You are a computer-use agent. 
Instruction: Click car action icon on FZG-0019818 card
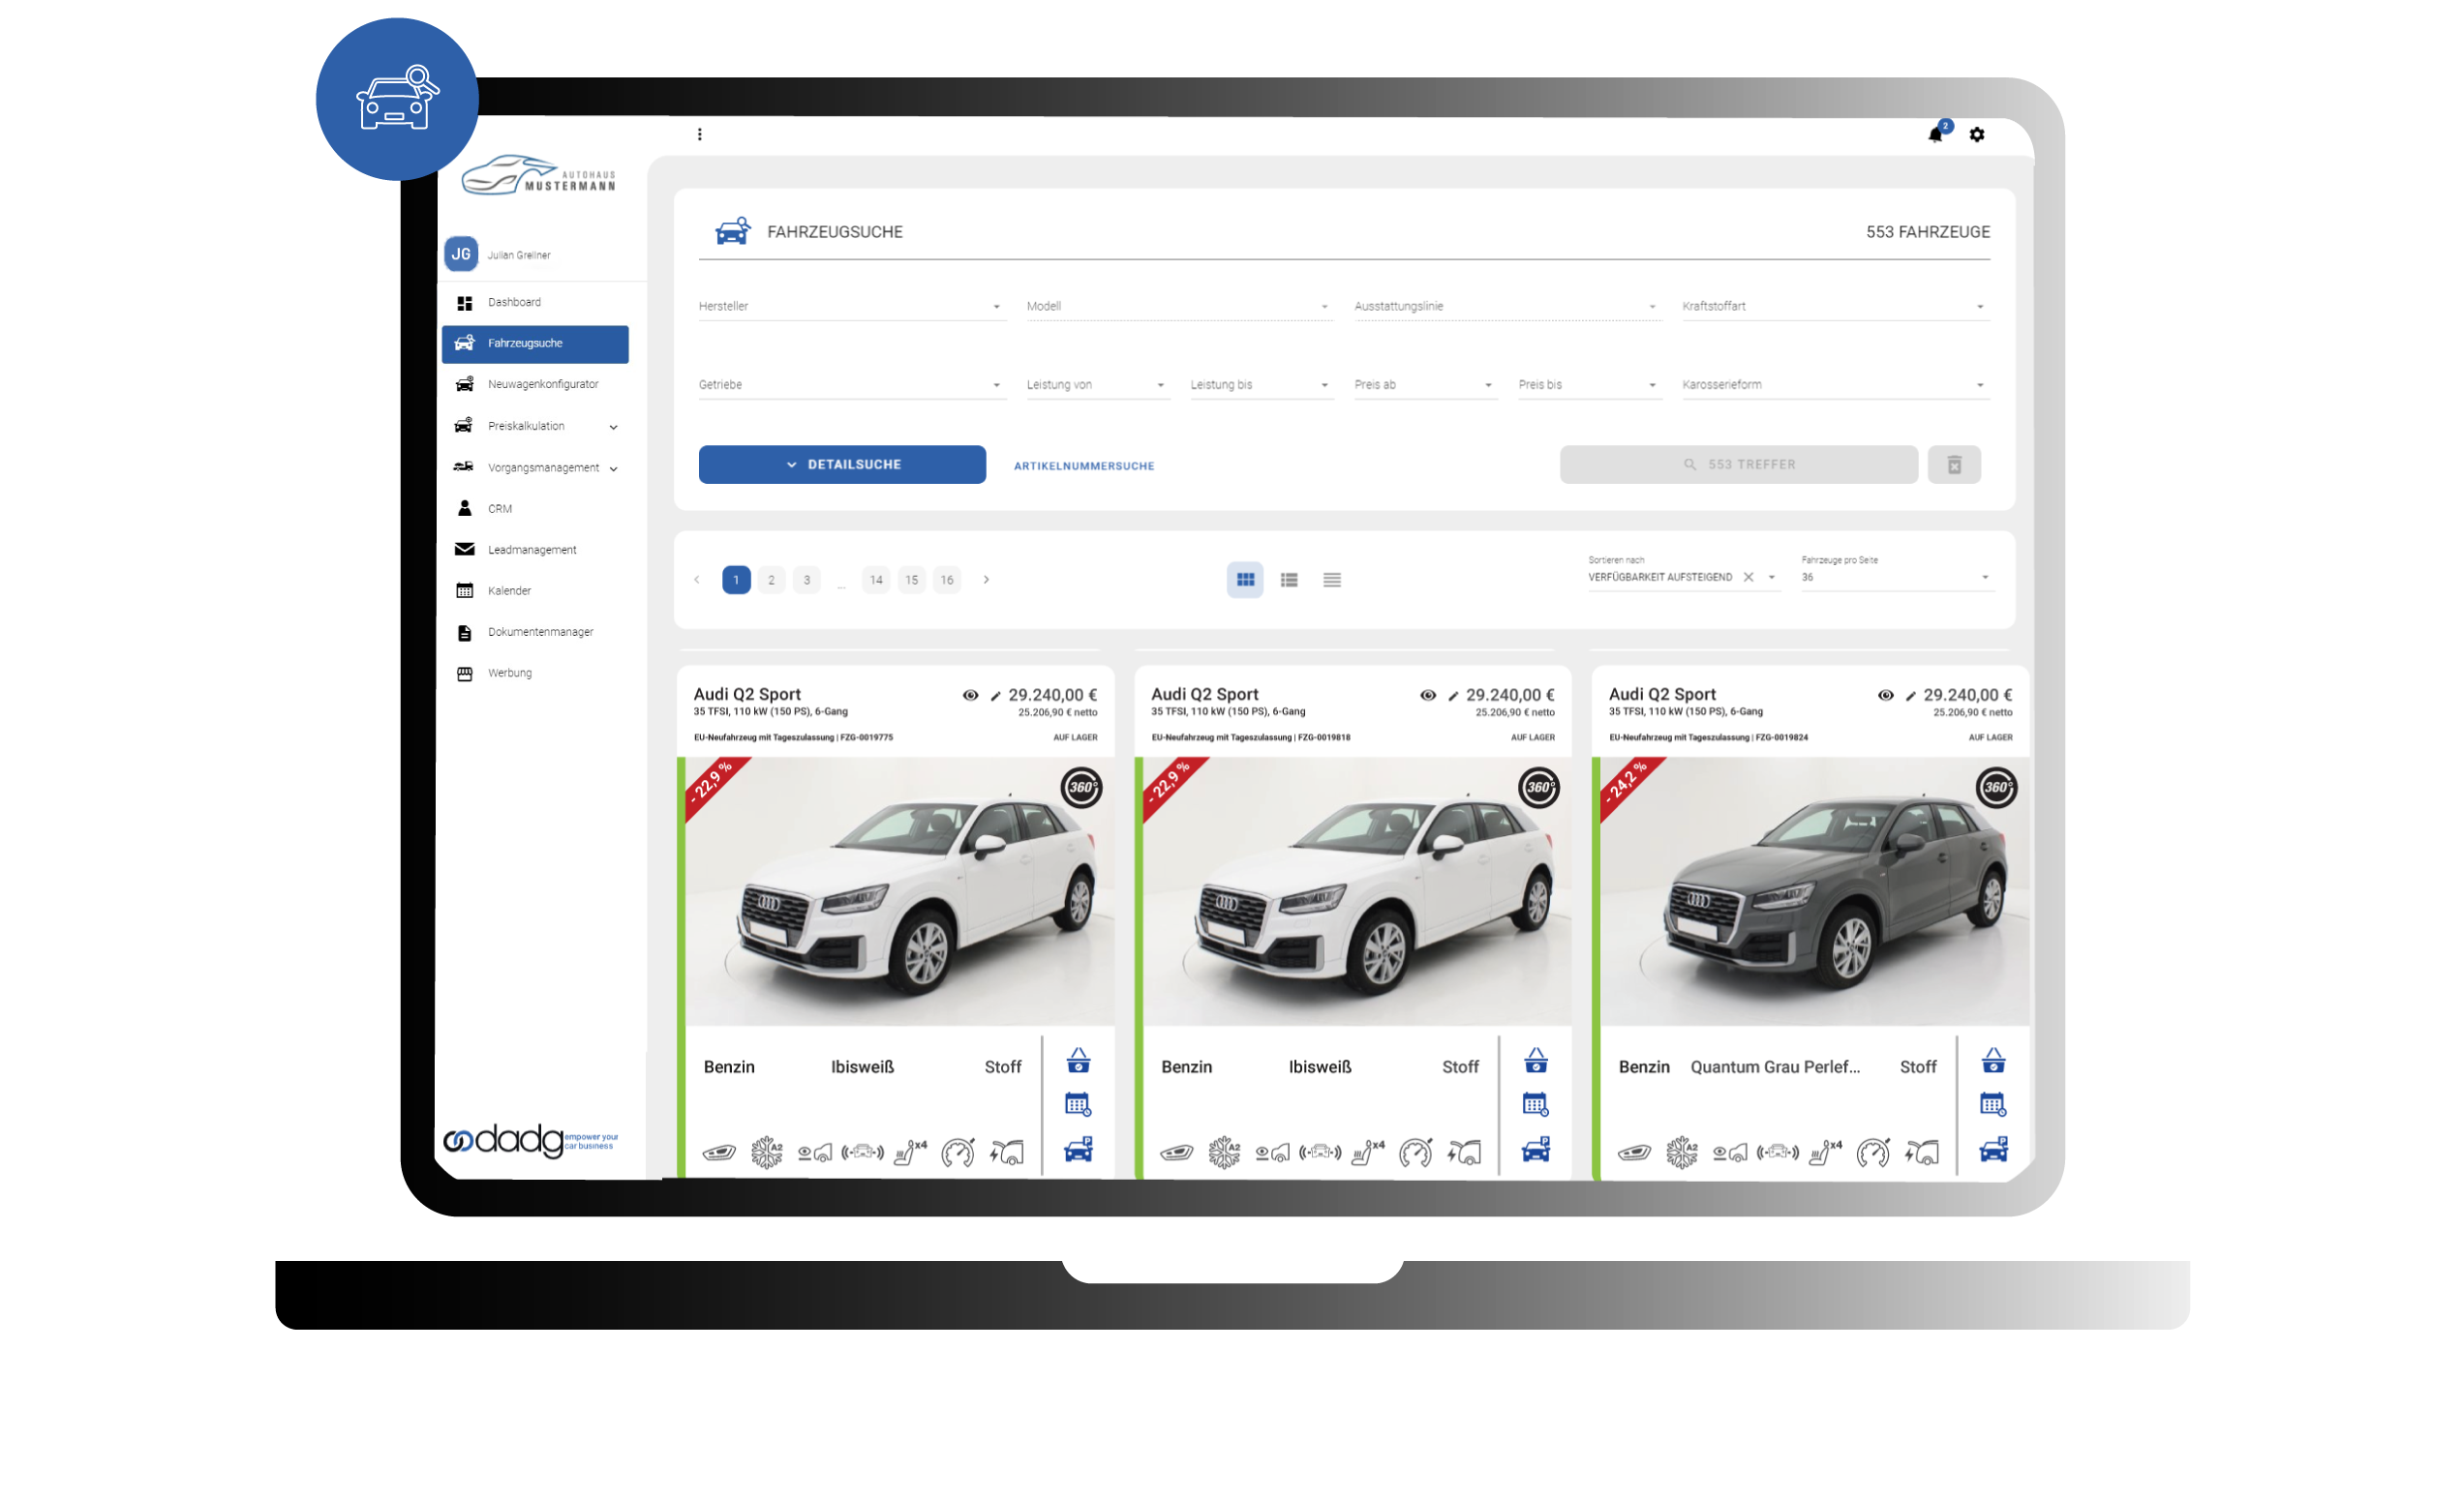[1536, 1150]
